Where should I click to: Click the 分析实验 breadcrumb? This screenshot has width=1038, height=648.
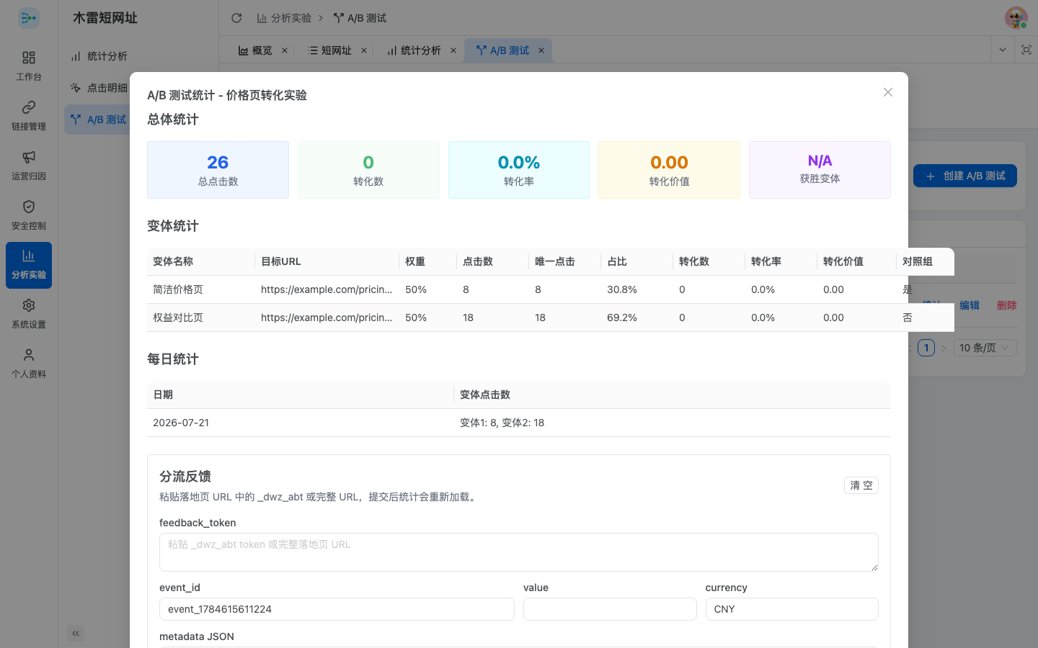pyautogui.click(x=285, y=18)
